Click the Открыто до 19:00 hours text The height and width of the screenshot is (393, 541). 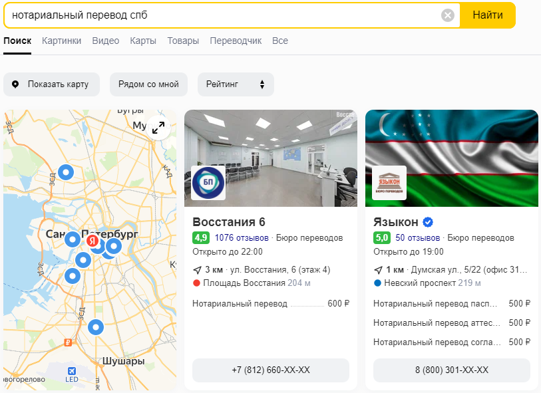click(x=408, y=251)
